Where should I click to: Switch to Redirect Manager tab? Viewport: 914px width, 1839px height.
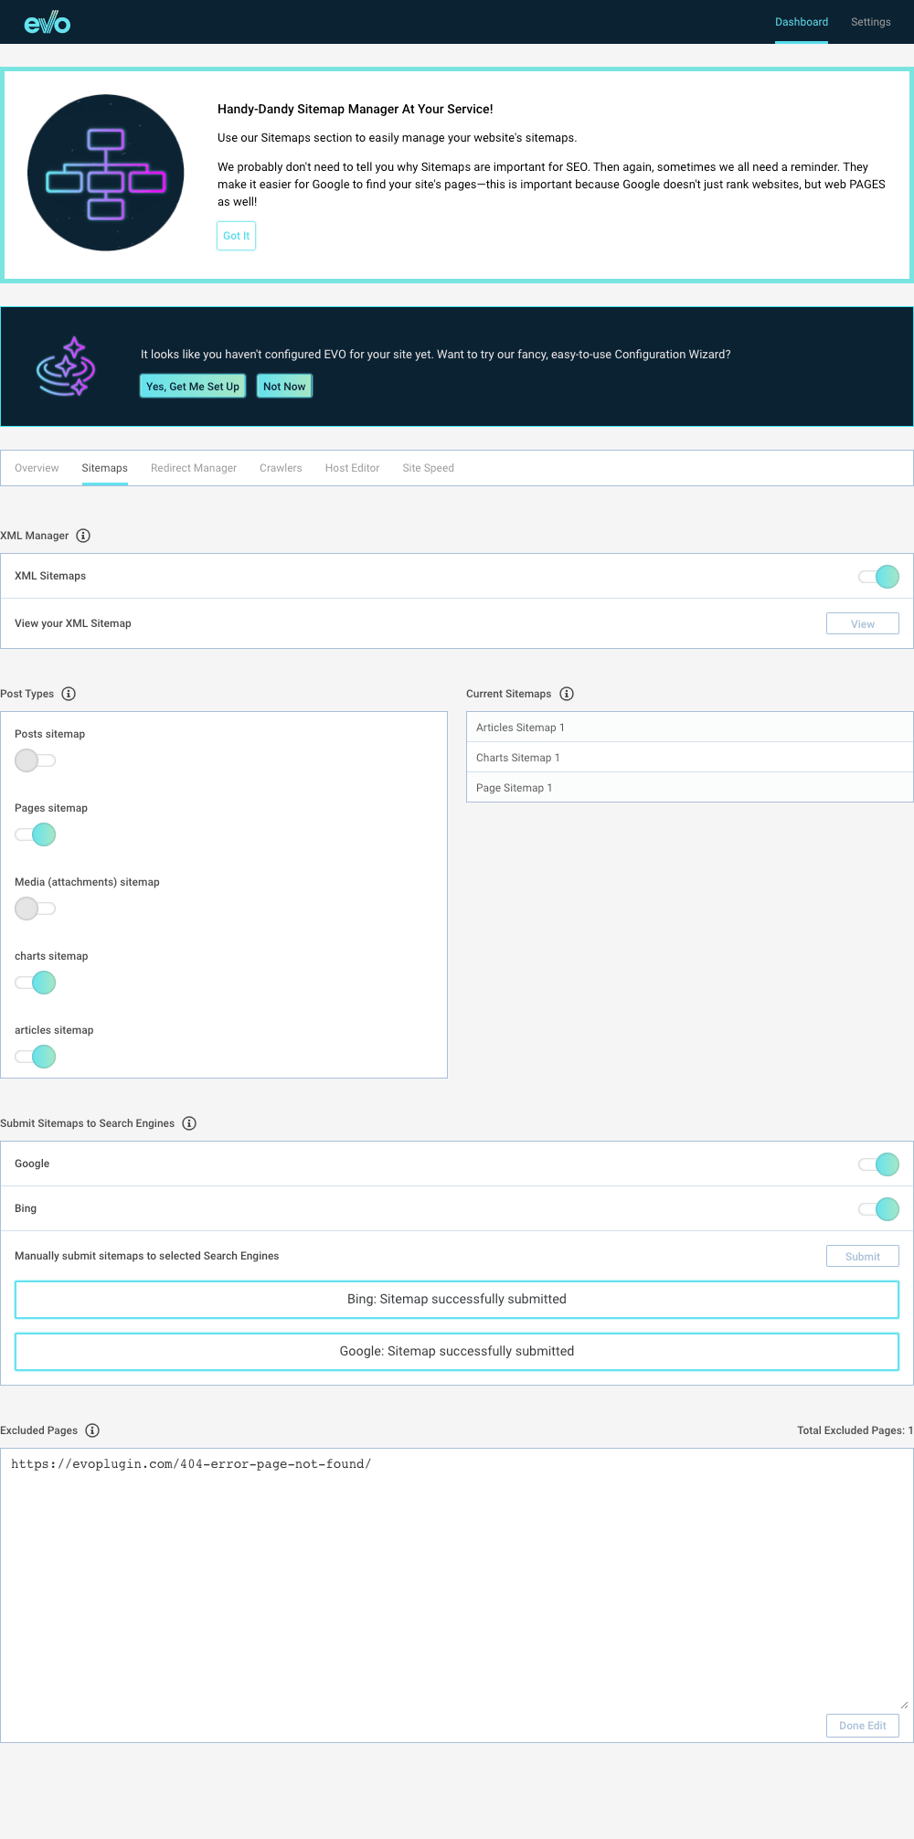tap(194, 468)
